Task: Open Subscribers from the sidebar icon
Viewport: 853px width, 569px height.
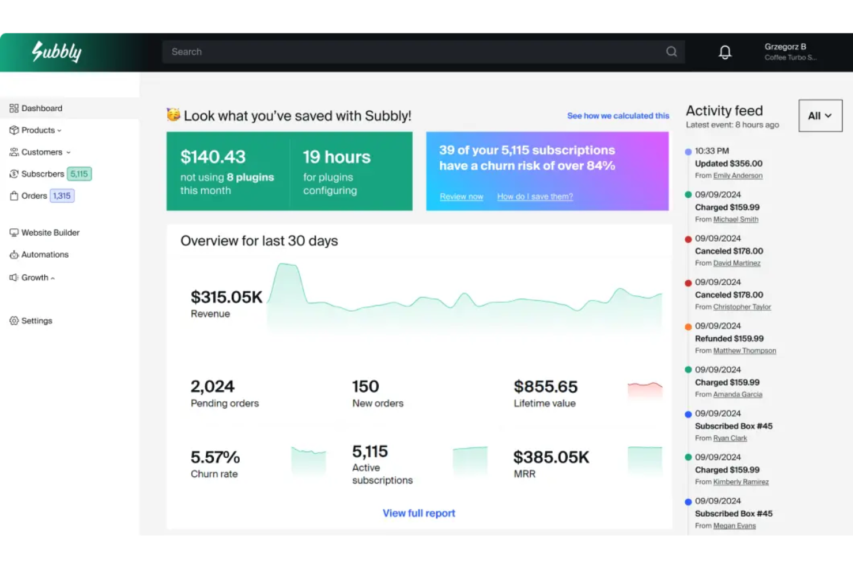Action: coord(14,174)
